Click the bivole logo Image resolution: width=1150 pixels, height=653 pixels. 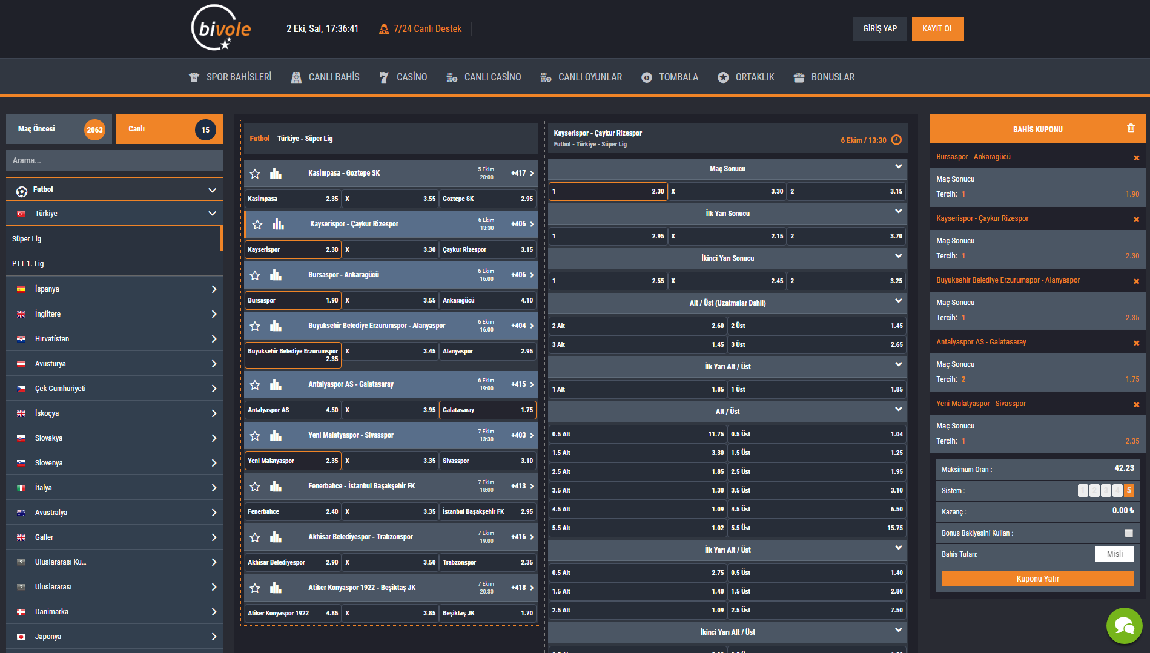coord(220,28)
